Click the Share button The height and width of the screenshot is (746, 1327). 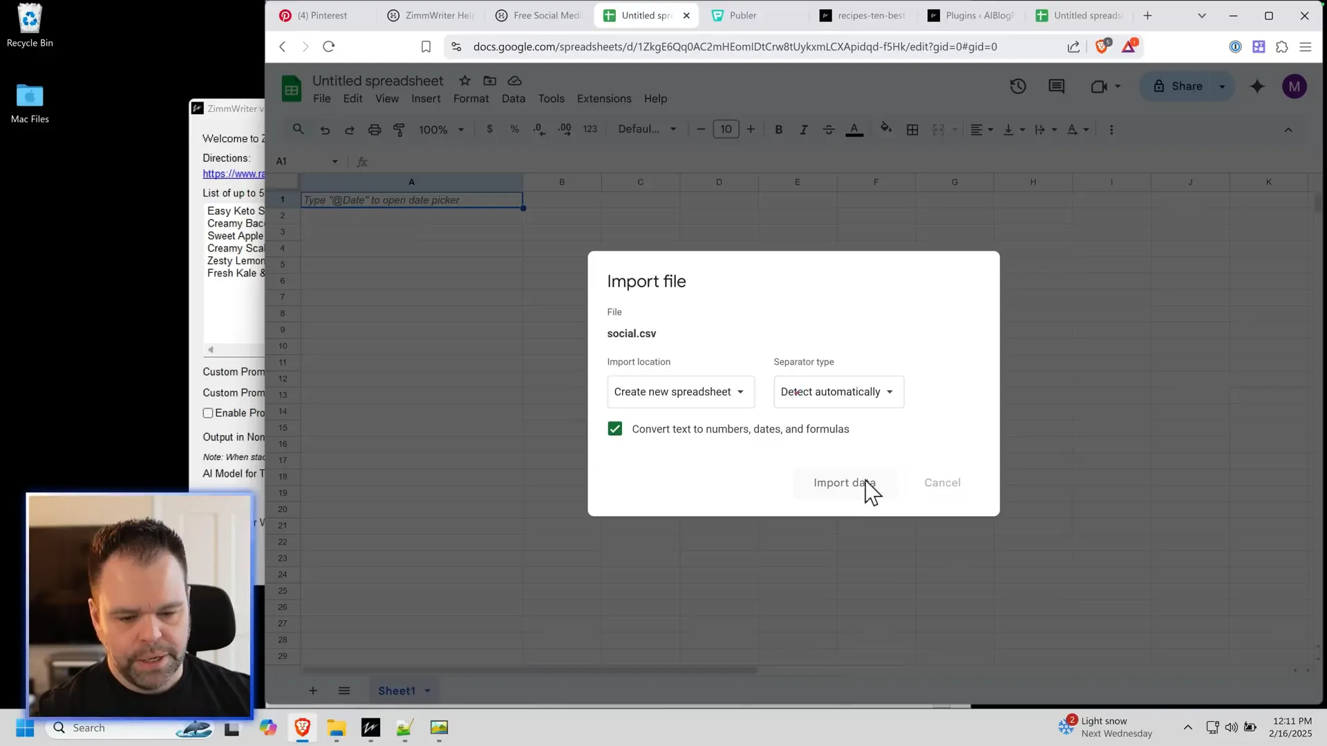pyautogui.click(x=1178, y=86)
